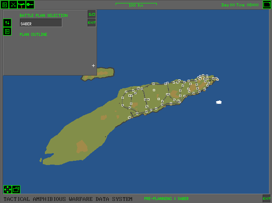Screen dimensions: 272x203
Task: Click the SABER battle plan name field
Action: point(41,23)
